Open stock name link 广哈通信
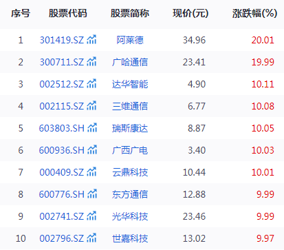This screenshot has height=250, width=284. pyautogui.click(x=130, y=62)
